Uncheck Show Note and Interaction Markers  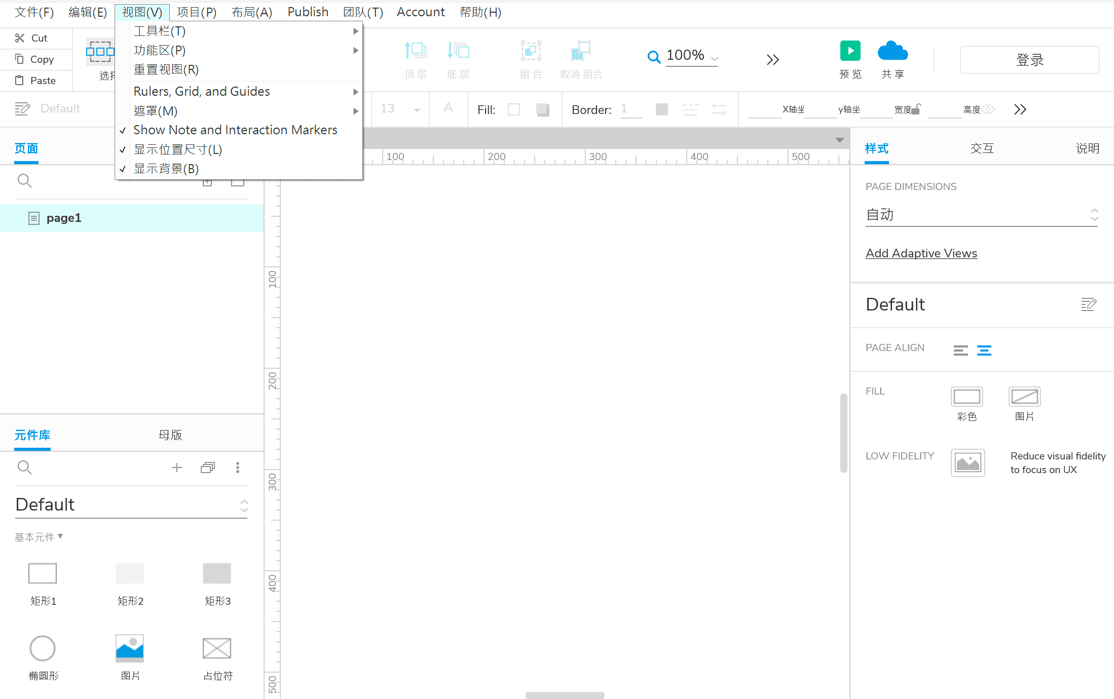235,130
